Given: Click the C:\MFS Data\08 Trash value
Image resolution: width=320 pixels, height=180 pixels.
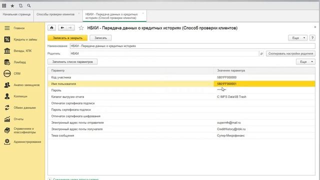Looking at the screenshot, I should pos(231,96).
